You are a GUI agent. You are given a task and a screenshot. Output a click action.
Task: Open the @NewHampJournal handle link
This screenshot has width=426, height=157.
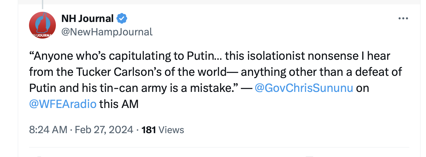[x=107, y=32]
